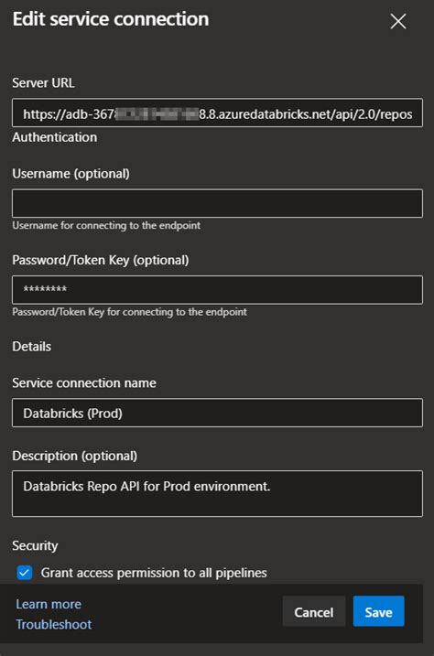Click the 'Password/Token Key (optional)' label
Screen dimensions: 434x656
[x=101, y=260]
